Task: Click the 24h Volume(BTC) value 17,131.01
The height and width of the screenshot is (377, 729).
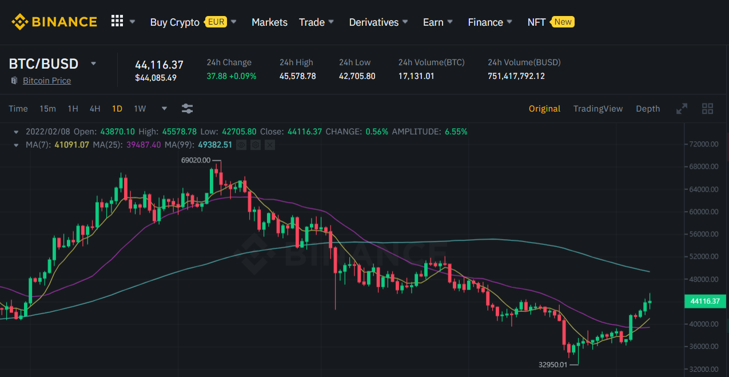Action: click(x=416, y=76)
